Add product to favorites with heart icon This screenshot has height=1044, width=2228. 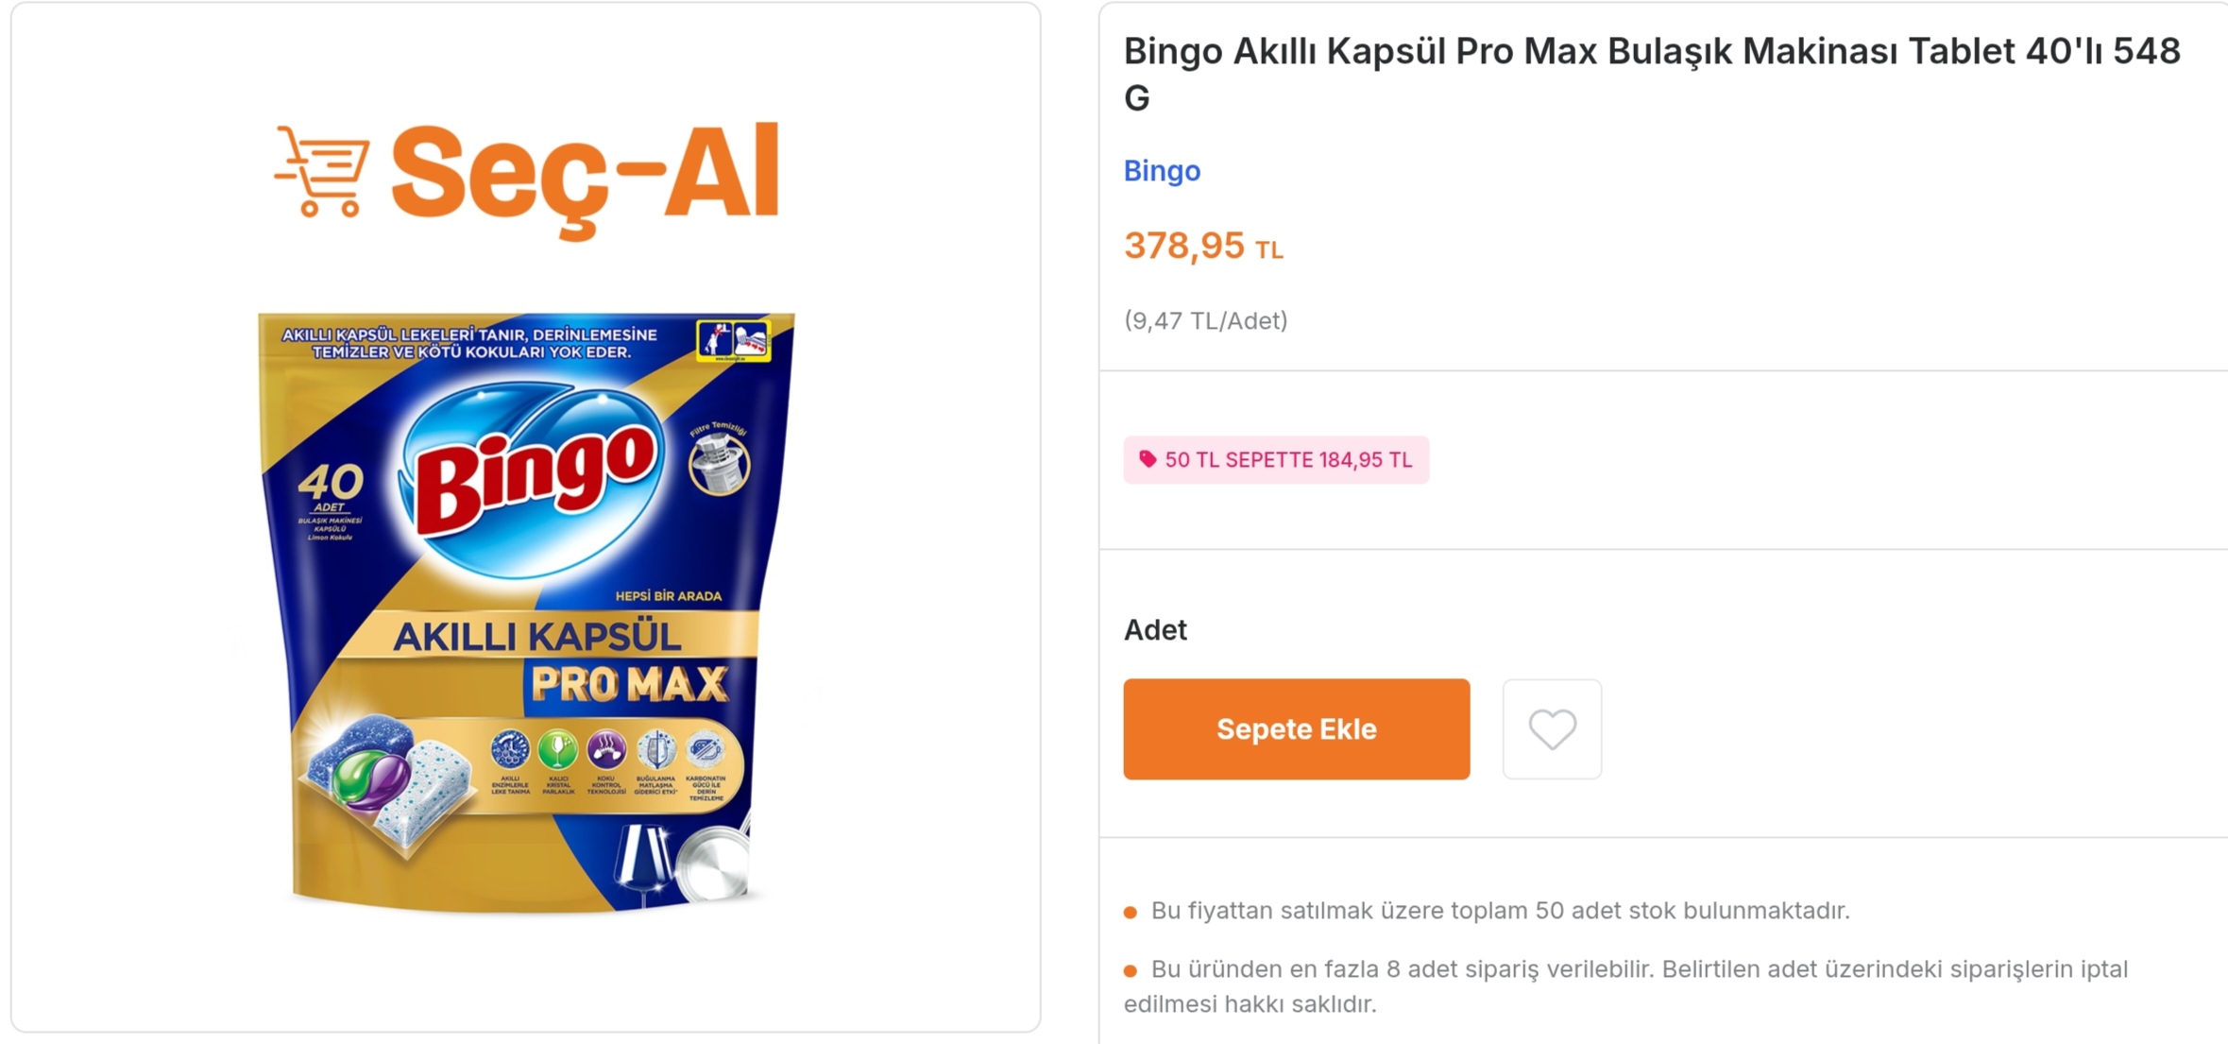1551,729
